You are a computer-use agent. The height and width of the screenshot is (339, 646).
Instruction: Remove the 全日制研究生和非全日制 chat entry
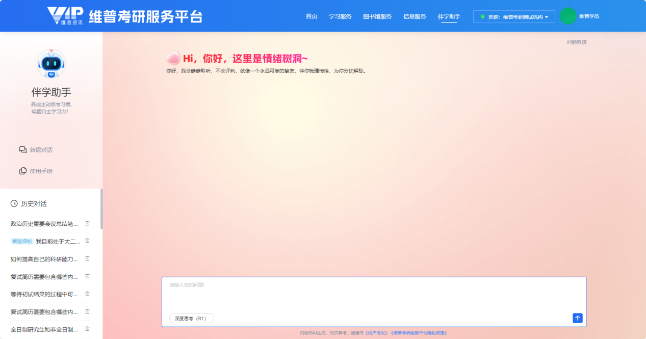coord(87,329)
